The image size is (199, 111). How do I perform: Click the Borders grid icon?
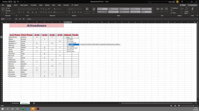[28, 12]
